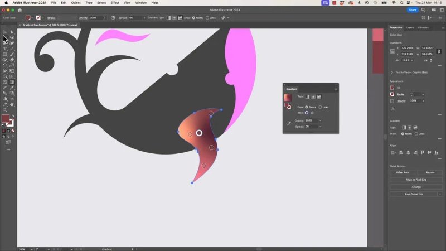This screenshot has height=251, width=446.
Task: Select the Zoom tool
Action: 5,110
